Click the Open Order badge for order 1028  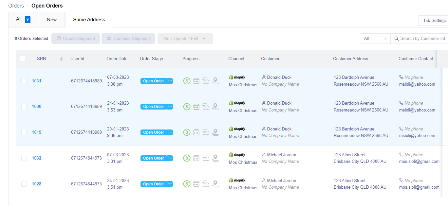pyautogui.click(x=154, y=184)
